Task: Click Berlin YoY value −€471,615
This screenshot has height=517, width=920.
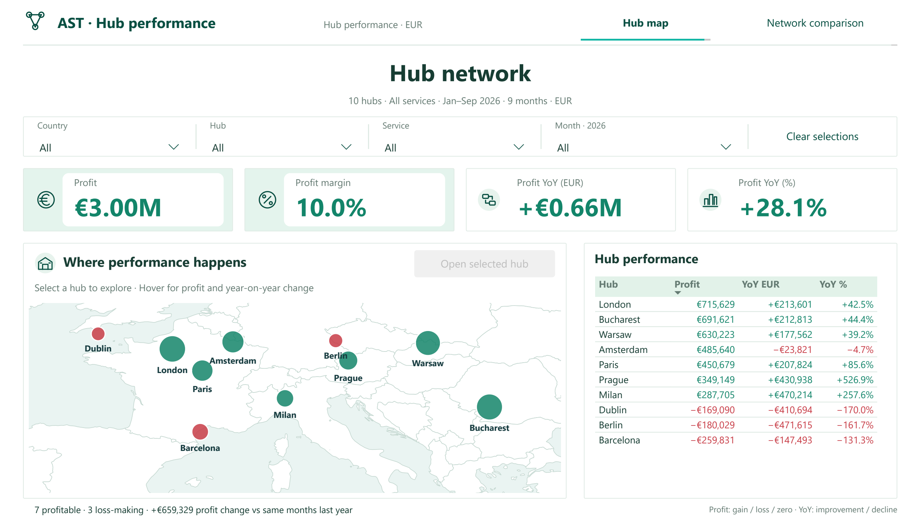Action: coord(790,425)
